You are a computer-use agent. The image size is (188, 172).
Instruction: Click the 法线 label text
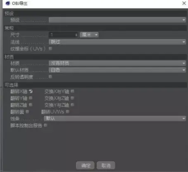pyautogui.click(x=15, y=42)
